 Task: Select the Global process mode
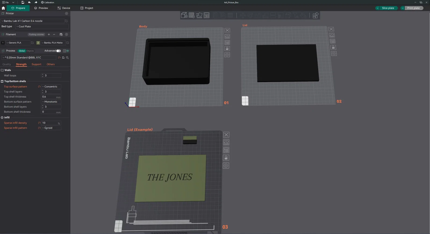coord(22,51)
